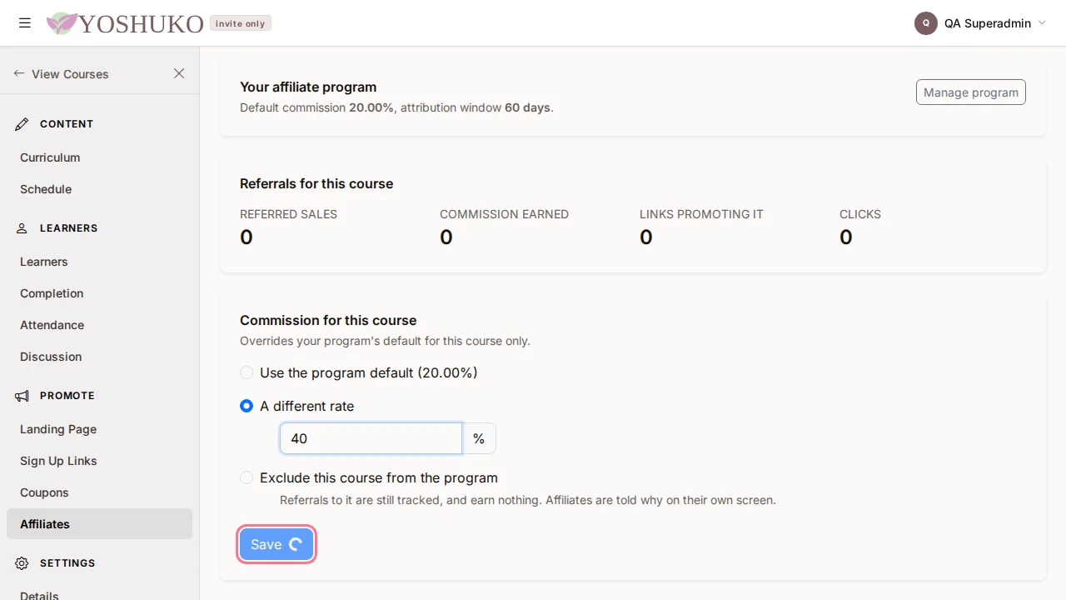Click the Commission for this course heading

click(328, 320)
